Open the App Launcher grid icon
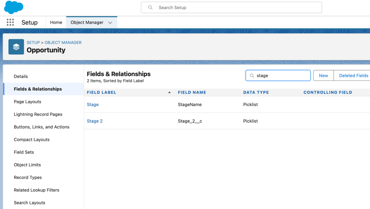 click(10, 22)
